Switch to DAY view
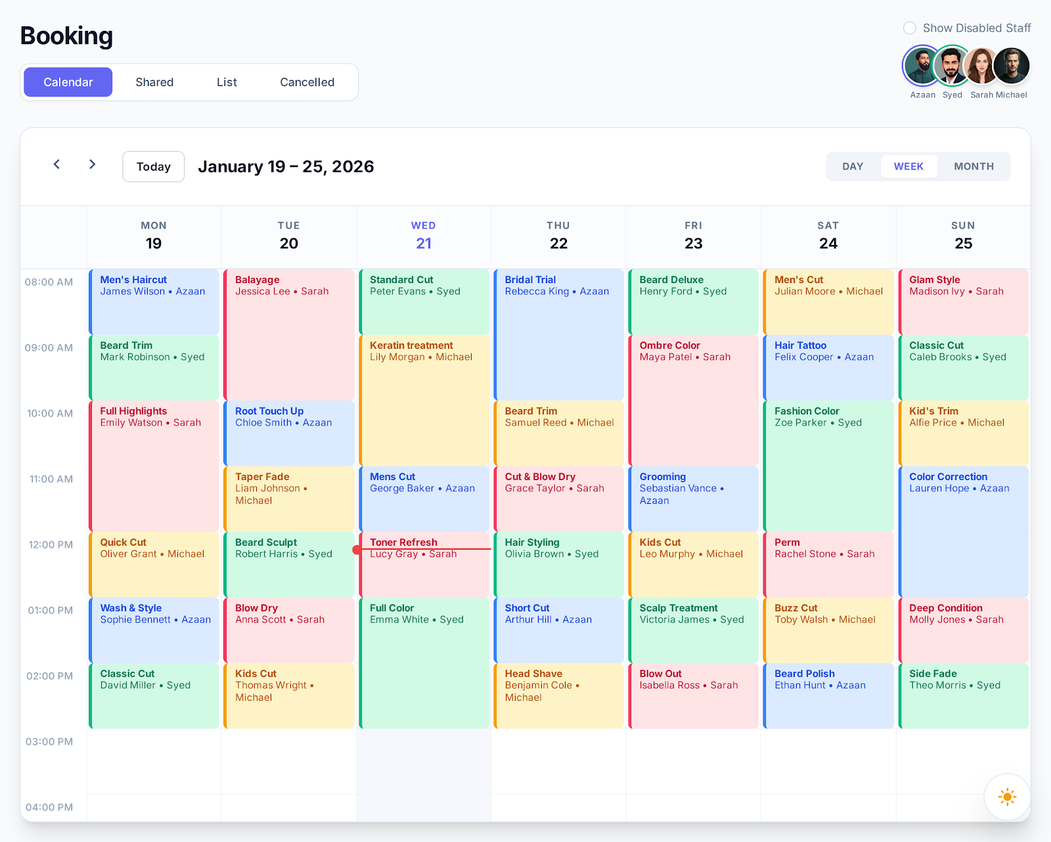1051x842 pixels. [x=853, y=167]
